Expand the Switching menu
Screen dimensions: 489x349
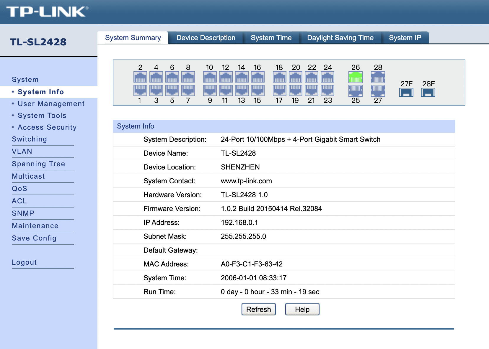(x=29, y=139)
